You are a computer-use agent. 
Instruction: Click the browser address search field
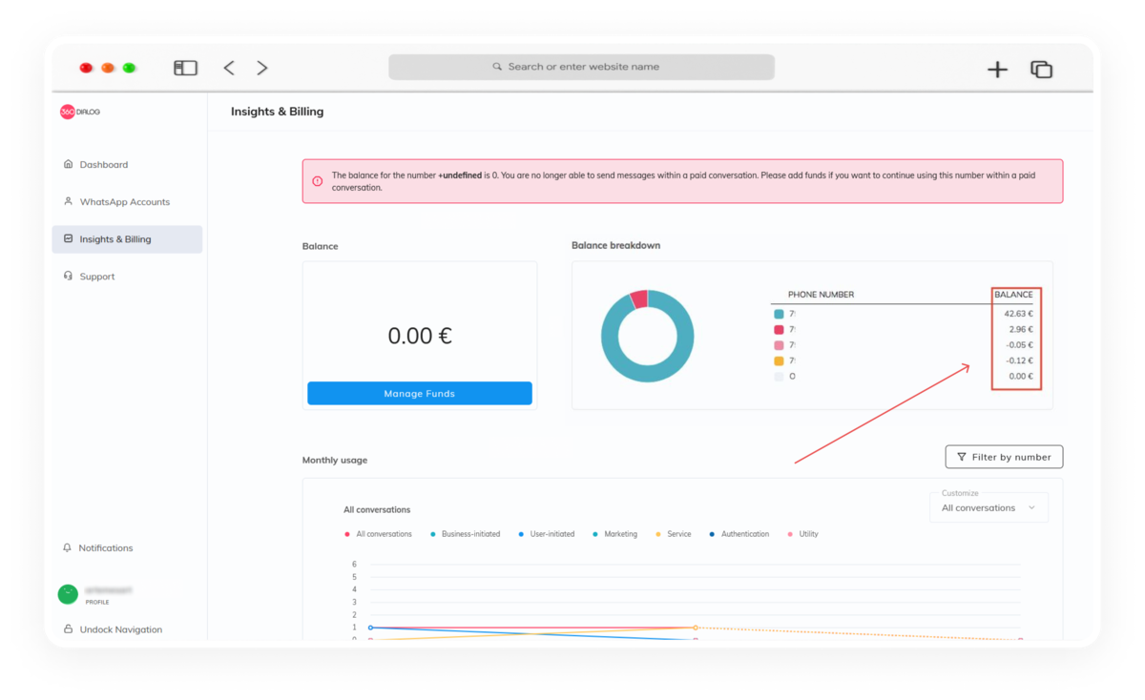tap(581, 67)
